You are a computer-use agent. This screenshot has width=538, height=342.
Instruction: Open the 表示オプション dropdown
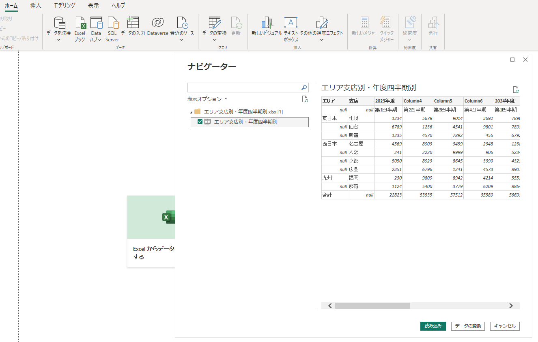[x=207, y=98]
